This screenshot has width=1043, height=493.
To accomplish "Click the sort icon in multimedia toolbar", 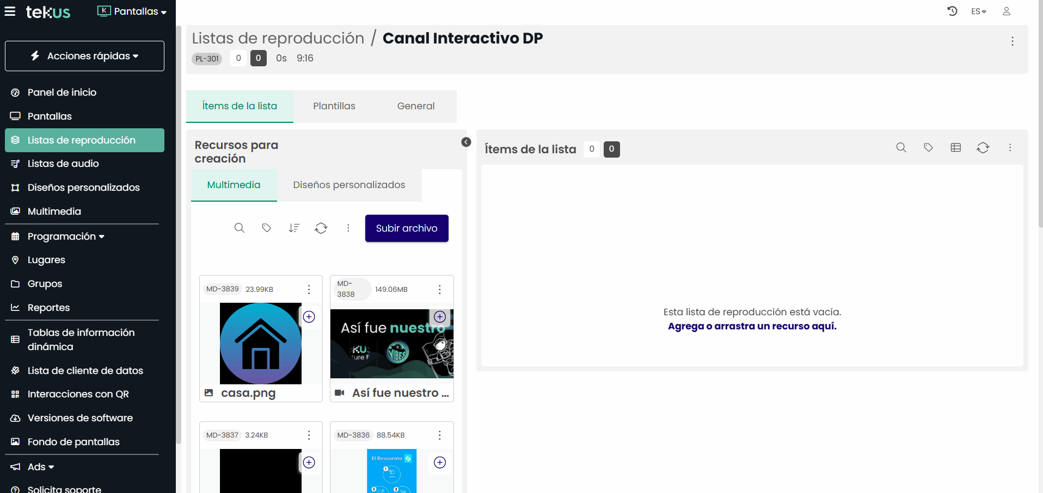I will [x=294, y=228].
